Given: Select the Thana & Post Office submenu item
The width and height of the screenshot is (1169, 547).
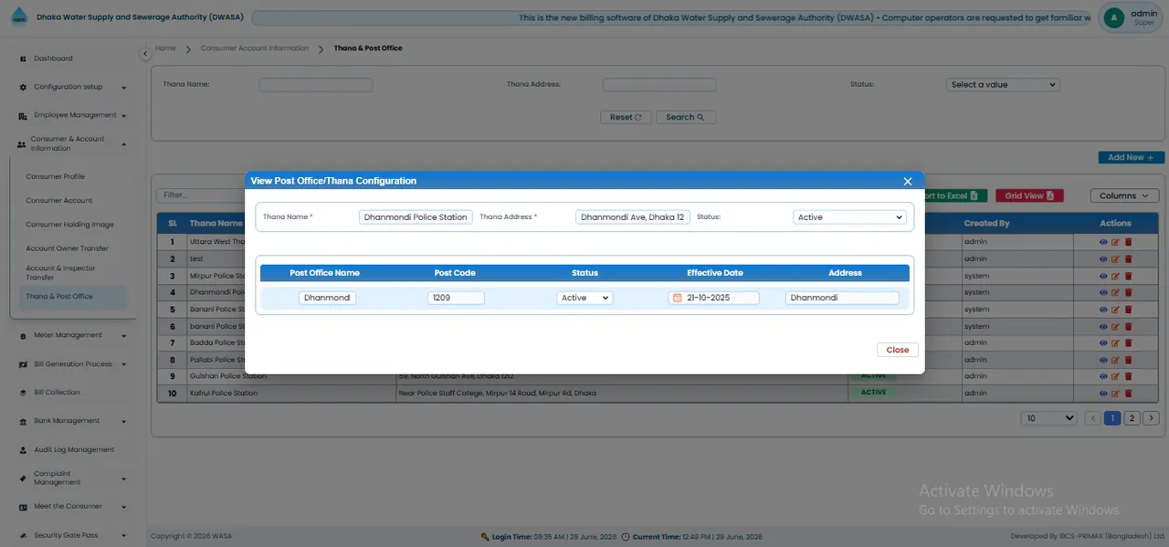Looking at the screenshot, I should (73, 297).
